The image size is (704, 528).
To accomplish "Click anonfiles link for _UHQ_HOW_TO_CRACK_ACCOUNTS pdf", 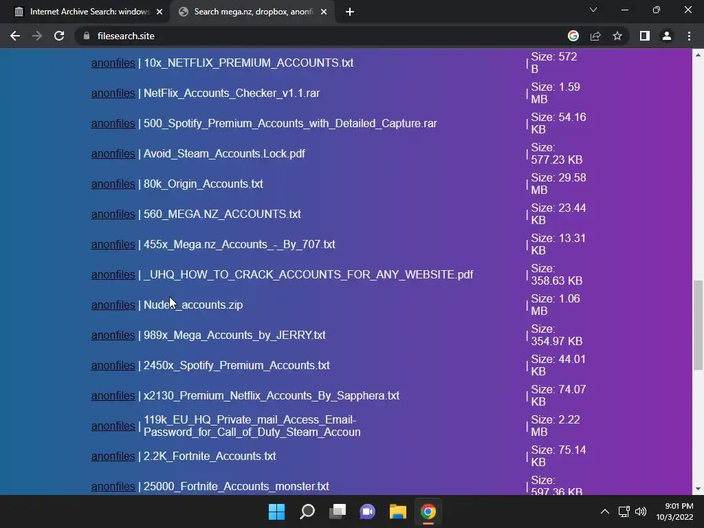I will [113, 275].
